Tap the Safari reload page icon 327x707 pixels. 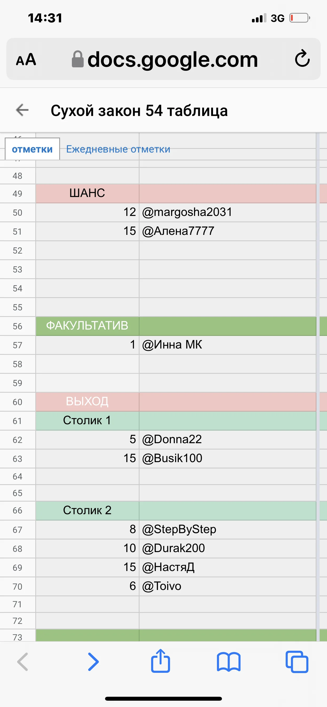pos(302,58)
